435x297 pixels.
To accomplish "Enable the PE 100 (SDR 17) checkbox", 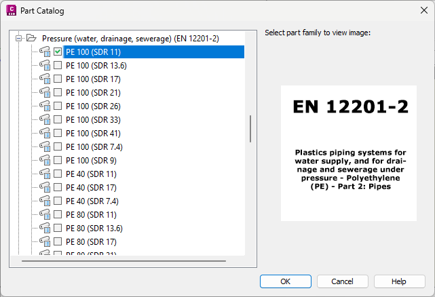I will click(58, 79).
